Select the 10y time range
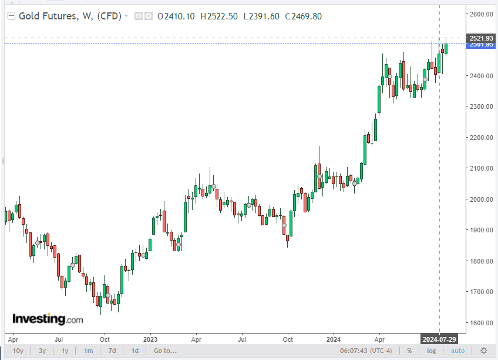 tap(18, 351)
